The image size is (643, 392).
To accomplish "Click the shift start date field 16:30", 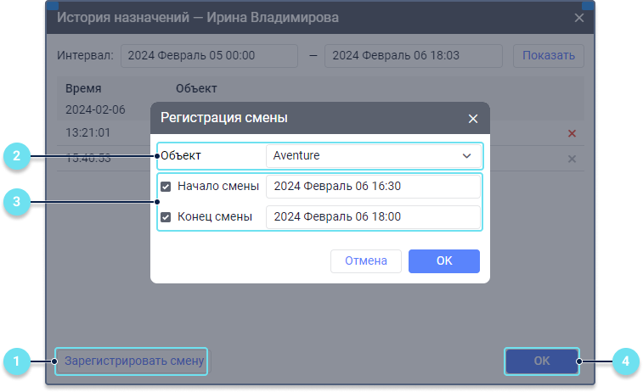I will click(373, 187).
